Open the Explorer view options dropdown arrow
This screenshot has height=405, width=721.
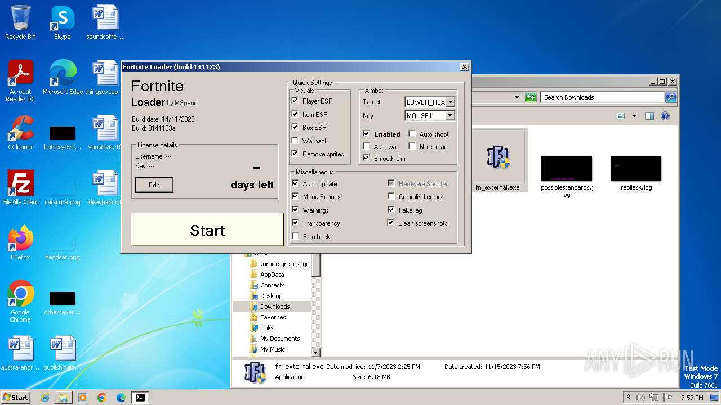pyautogui.click(x=634, y=116)
